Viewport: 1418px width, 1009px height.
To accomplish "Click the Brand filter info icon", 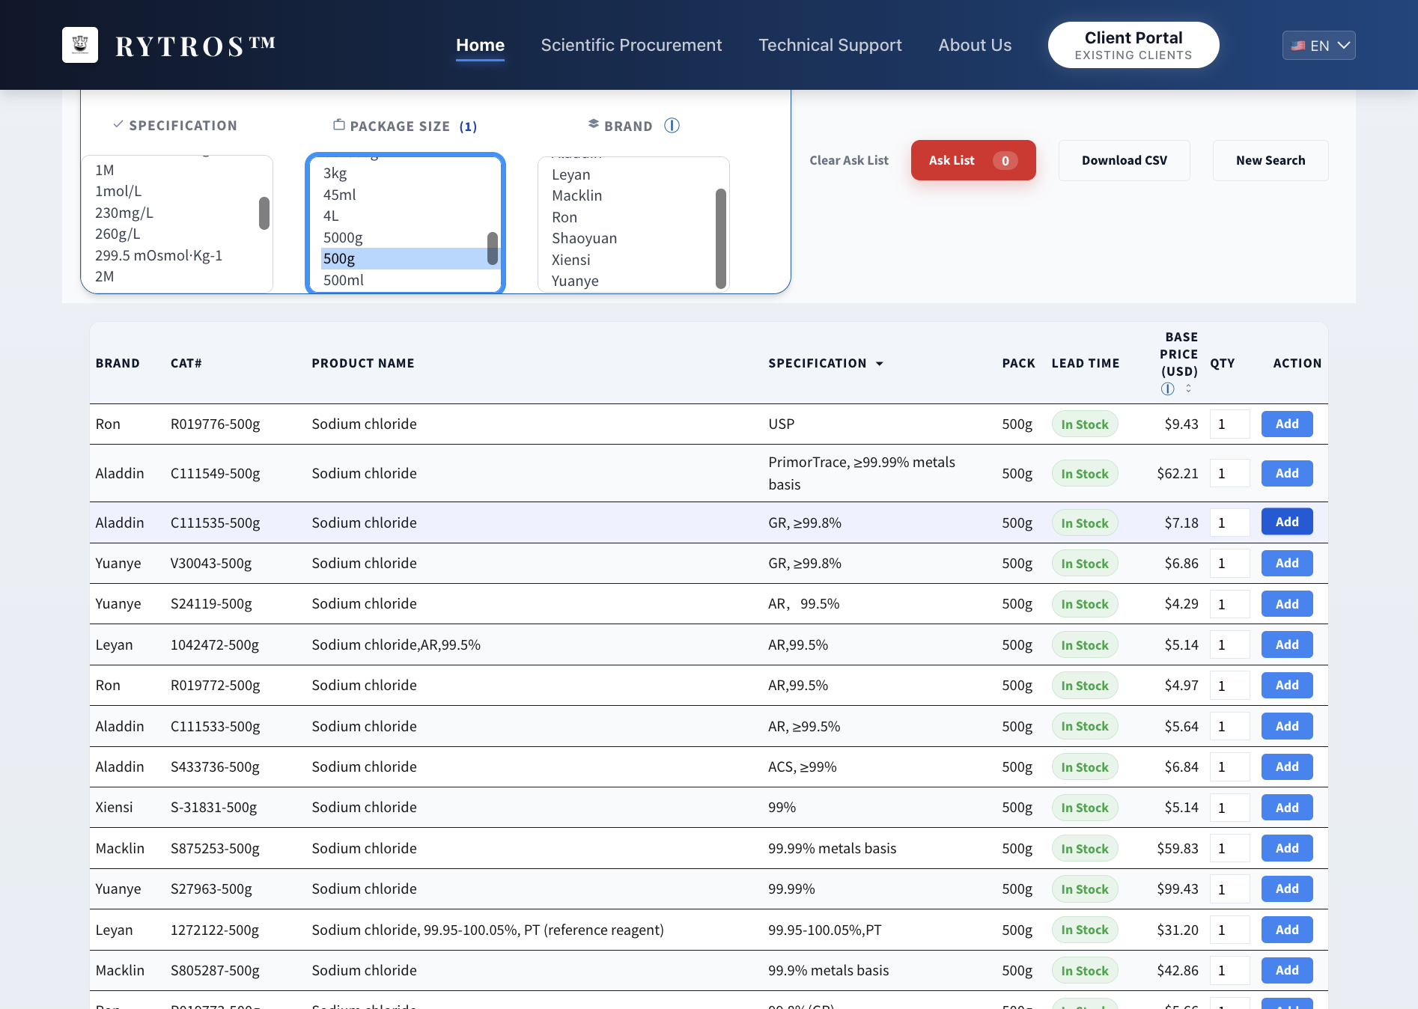I will coord(672,126).
